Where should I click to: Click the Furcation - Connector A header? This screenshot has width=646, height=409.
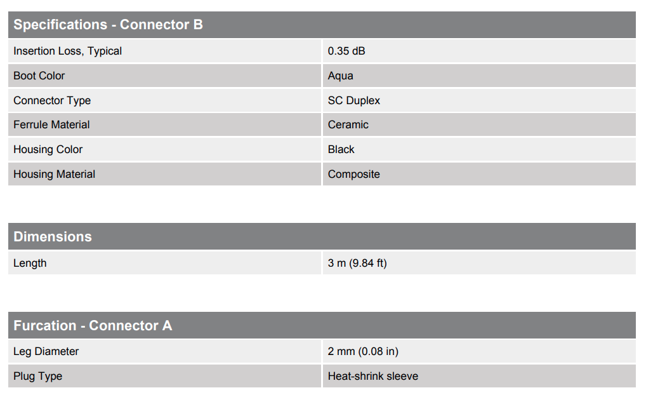click(x=322, y=325)
